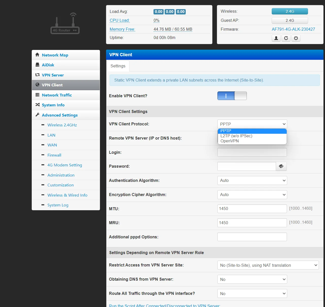Select PPTP in the protocol list
Image resolution: width=325 pixels, height=307 pixels.
coord(252,131)
